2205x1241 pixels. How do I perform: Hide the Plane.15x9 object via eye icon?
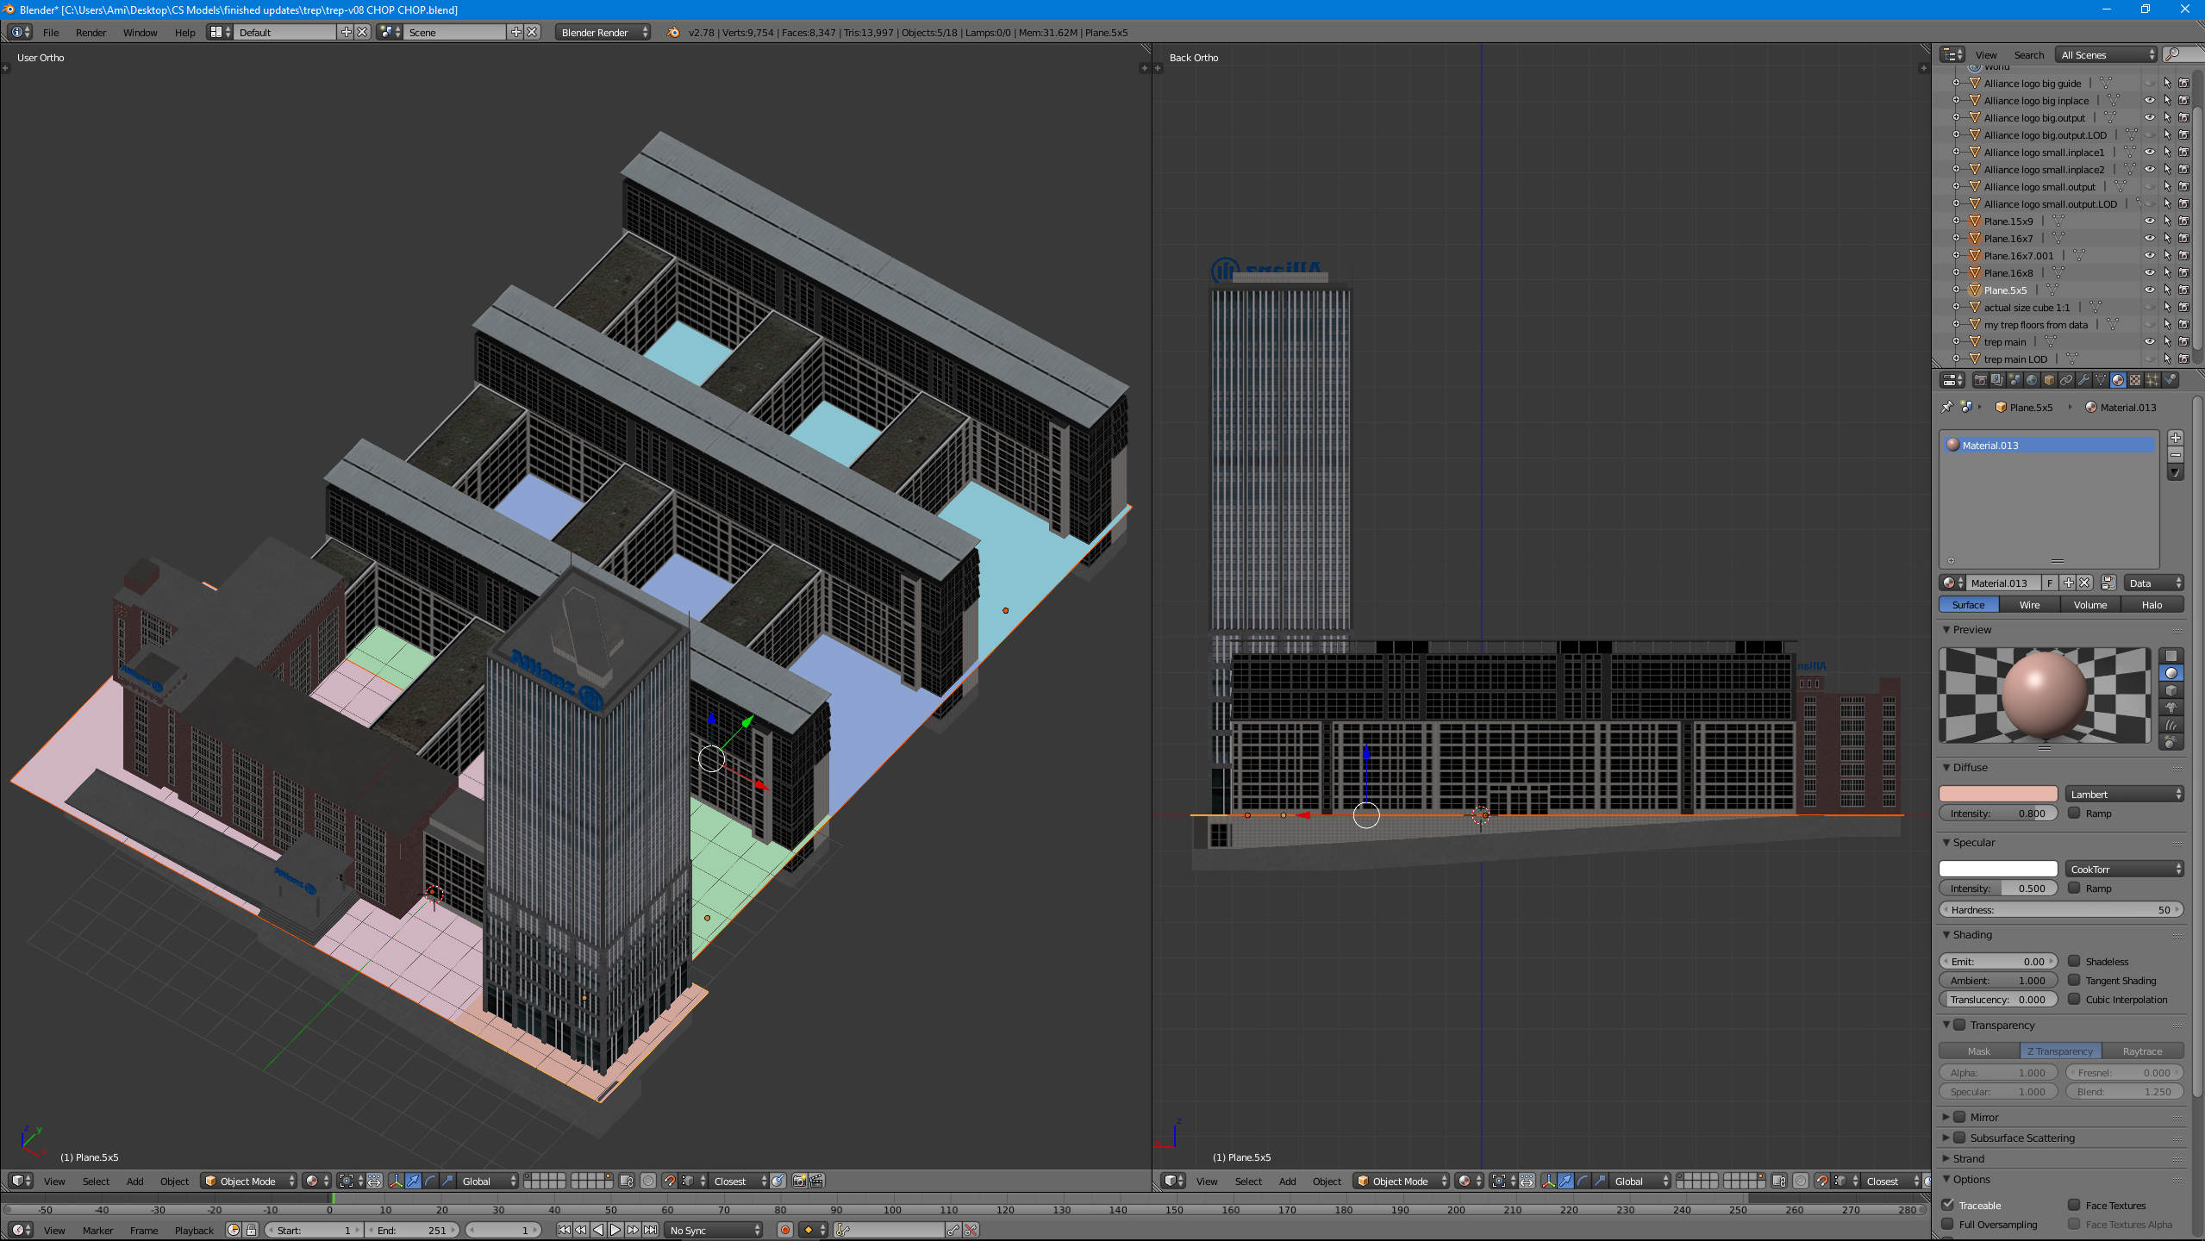click(x=2149, y=221)
